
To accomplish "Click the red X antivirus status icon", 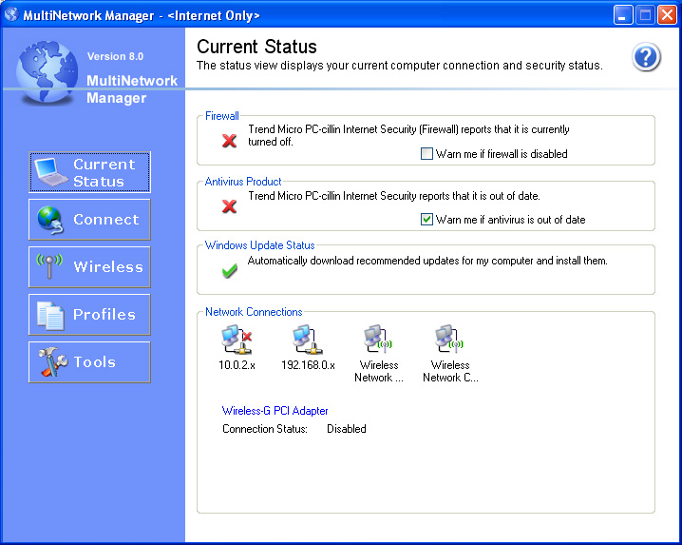I will pos(229,205).
